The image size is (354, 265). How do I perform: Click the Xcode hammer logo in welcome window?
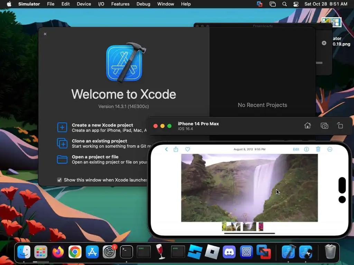[x=125, y=62]
